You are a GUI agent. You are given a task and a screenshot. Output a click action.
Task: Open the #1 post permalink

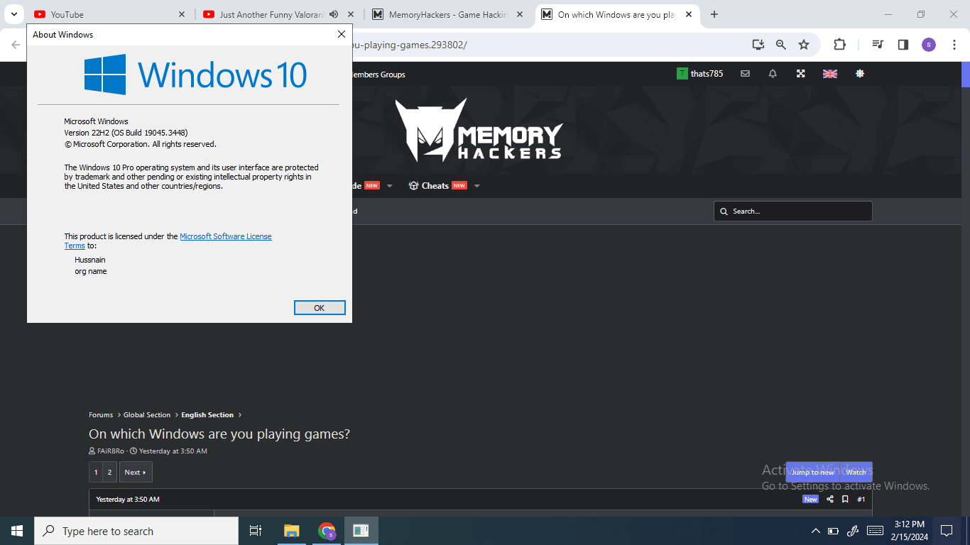pos(861,500)
